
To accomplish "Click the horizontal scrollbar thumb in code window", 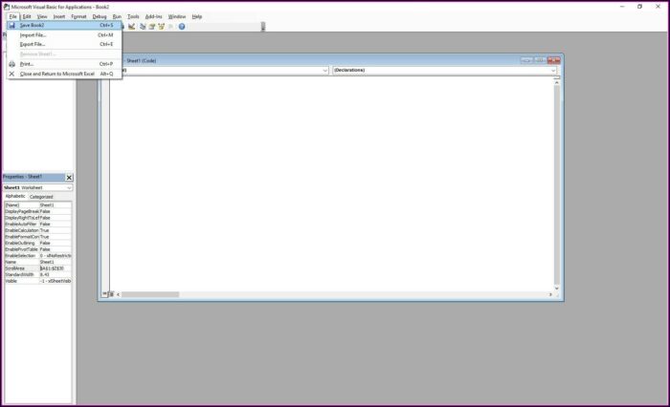I will pos(150,294).
